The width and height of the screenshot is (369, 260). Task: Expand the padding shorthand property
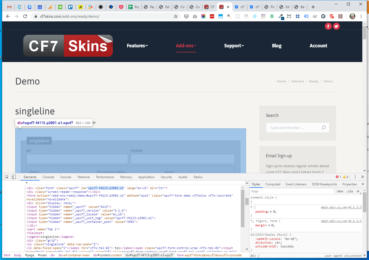click(271, 212)
